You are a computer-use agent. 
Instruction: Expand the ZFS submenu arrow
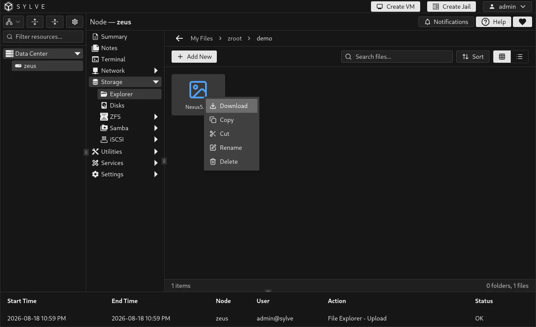coord(156,117)
